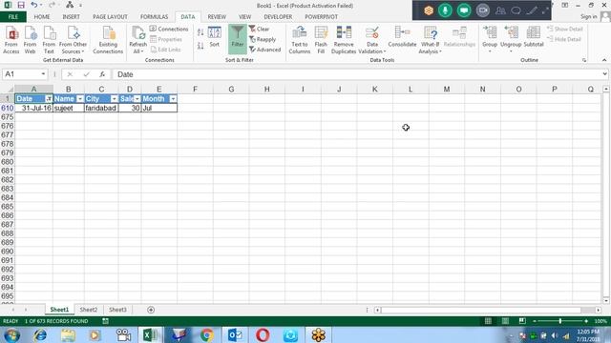Switch to the INSERT tab

71,17
